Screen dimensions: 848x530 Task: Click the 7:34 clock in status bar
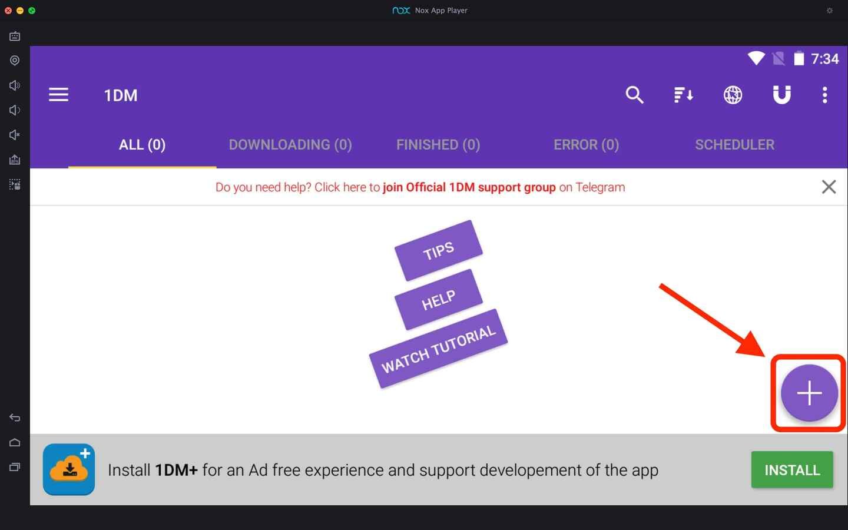click(x=824, y=59)
